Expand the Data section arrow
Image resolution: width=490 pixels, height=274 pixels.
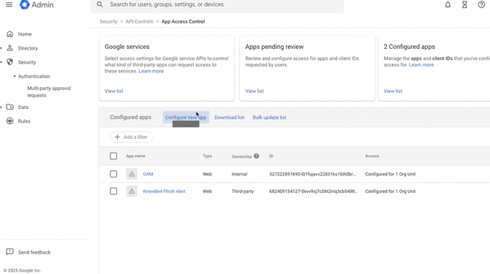click(x=1, y=107)
